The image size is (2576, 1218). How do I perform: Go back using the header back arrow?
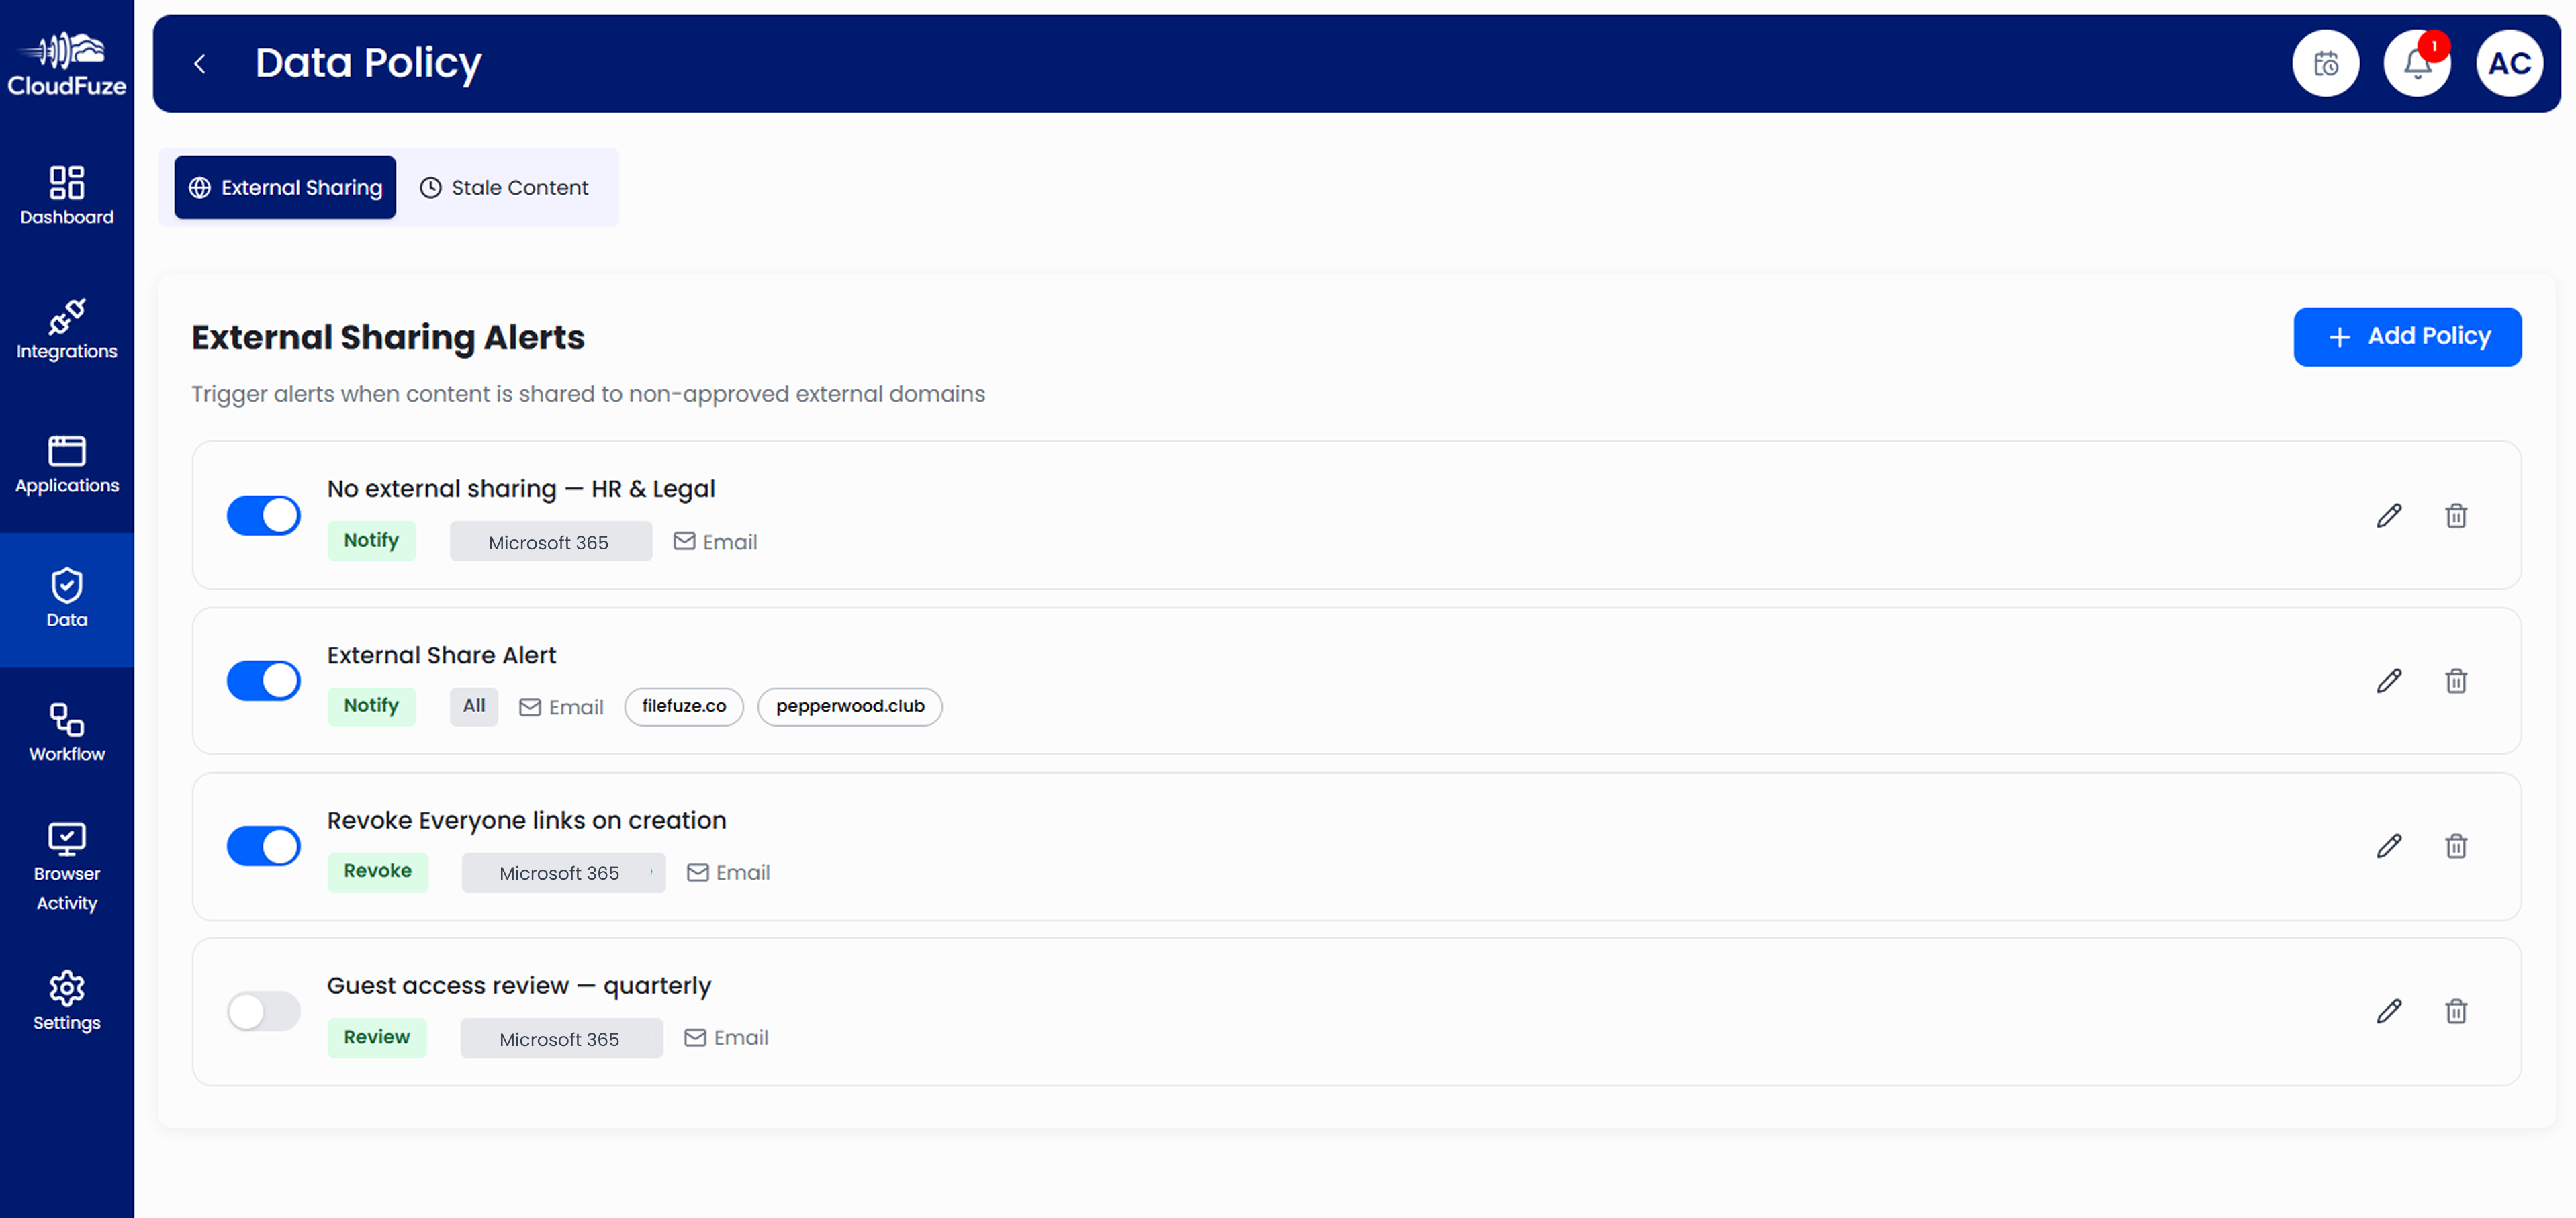click(x=201, y=63)
